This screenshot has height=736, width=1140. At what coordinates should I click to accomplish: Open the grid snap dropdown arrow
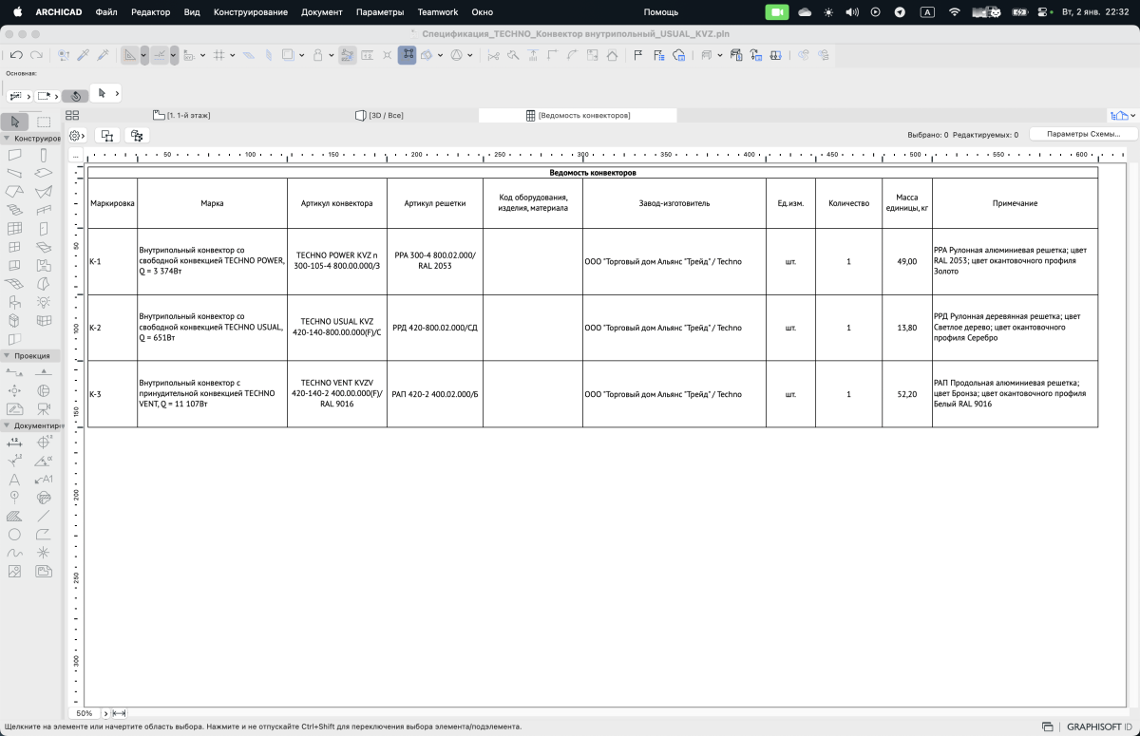point(232,55)
